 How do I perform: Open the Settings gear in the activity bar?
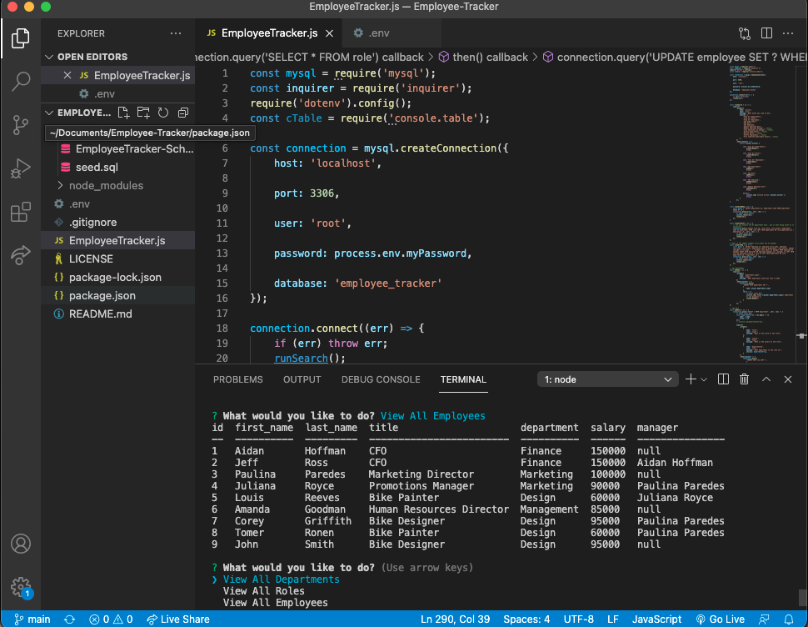(20, 587)
